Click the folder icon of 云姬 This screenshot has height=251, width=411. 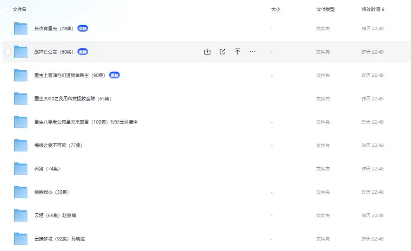click(21, 215)
